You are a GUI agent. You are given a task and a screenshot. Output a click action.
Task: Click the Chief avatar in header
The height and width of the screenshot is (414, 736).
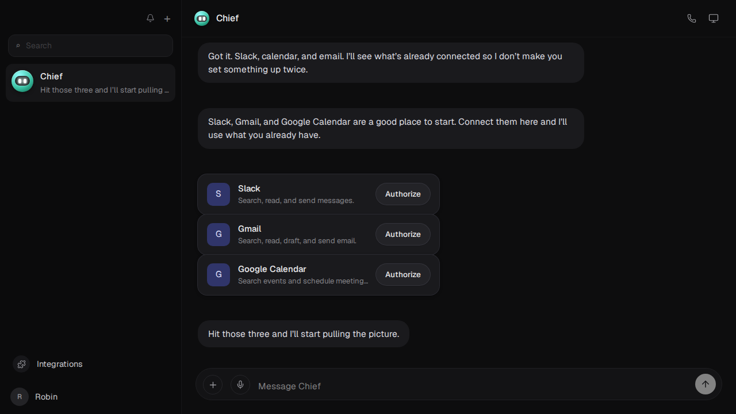pos(202,18)
